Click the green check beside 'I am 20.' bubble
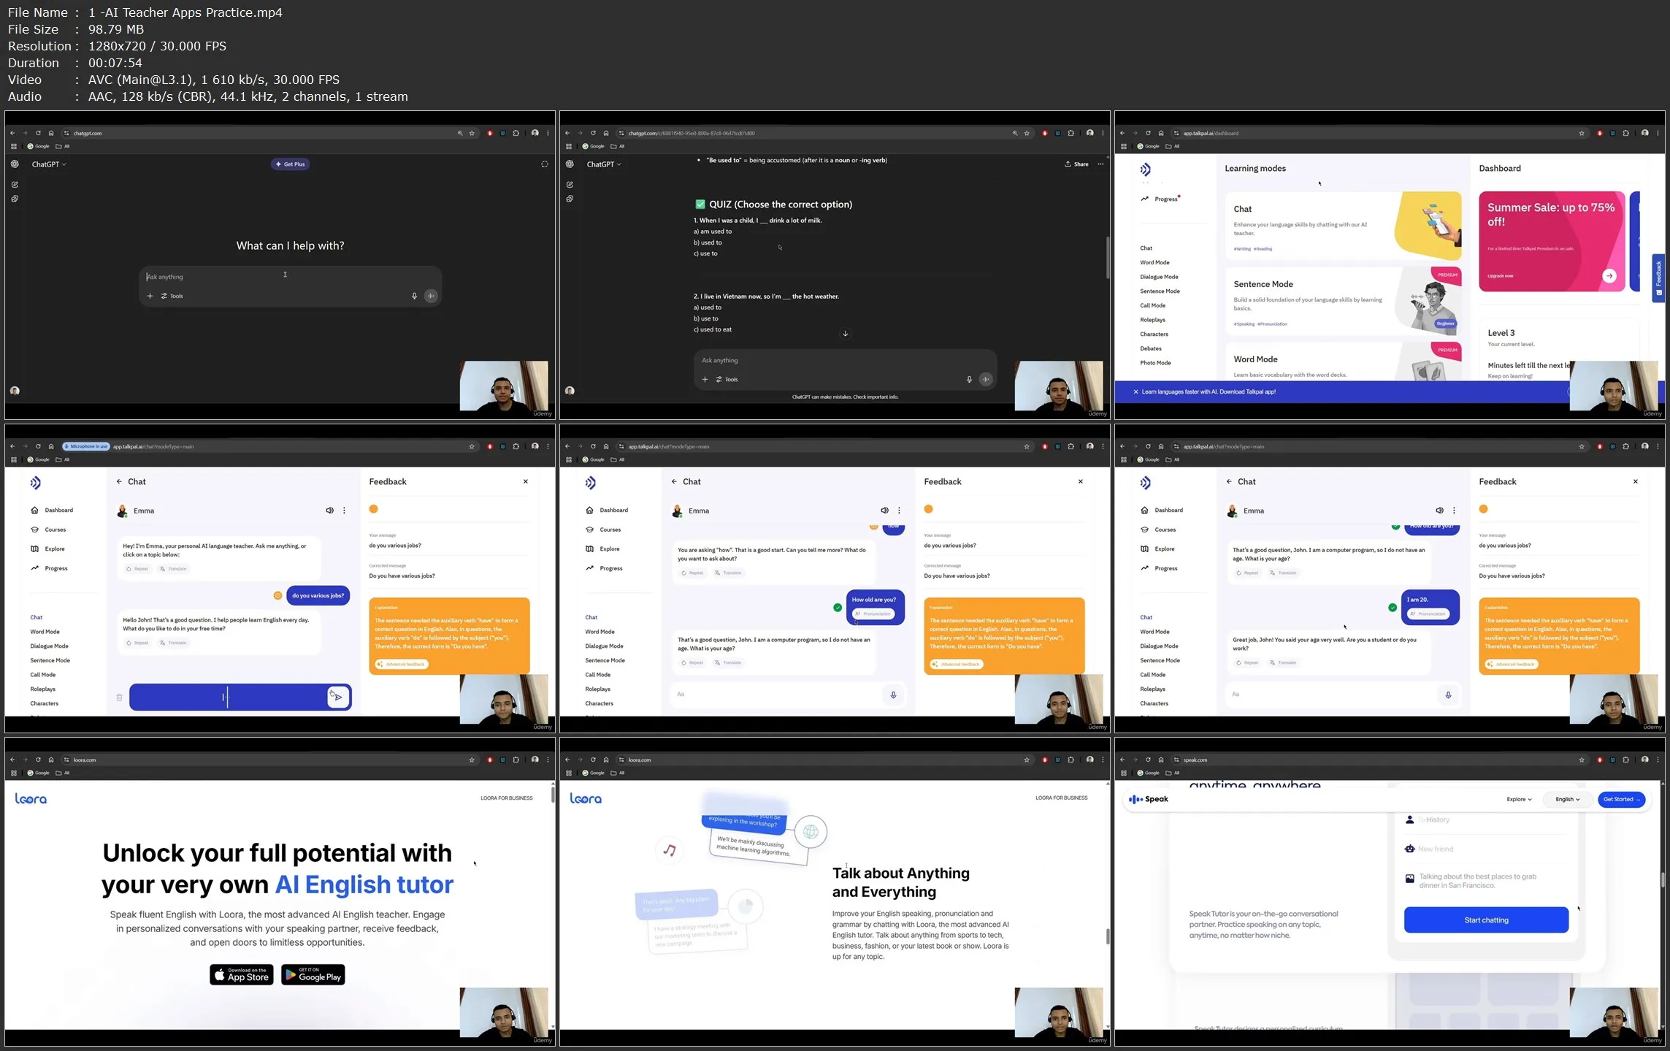 tap(1393, 608)
